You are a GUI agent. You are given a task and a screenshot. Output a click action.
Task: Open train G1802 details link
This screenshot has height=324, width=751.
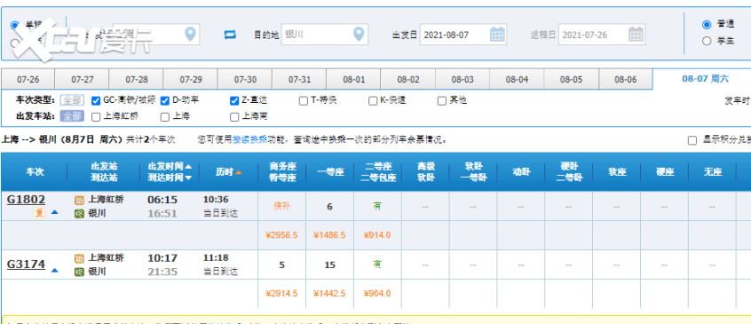26,200
